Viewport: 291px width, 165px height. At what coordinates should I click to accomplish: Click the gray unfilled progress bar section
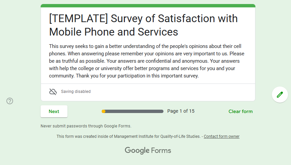(x=134, y=111)
